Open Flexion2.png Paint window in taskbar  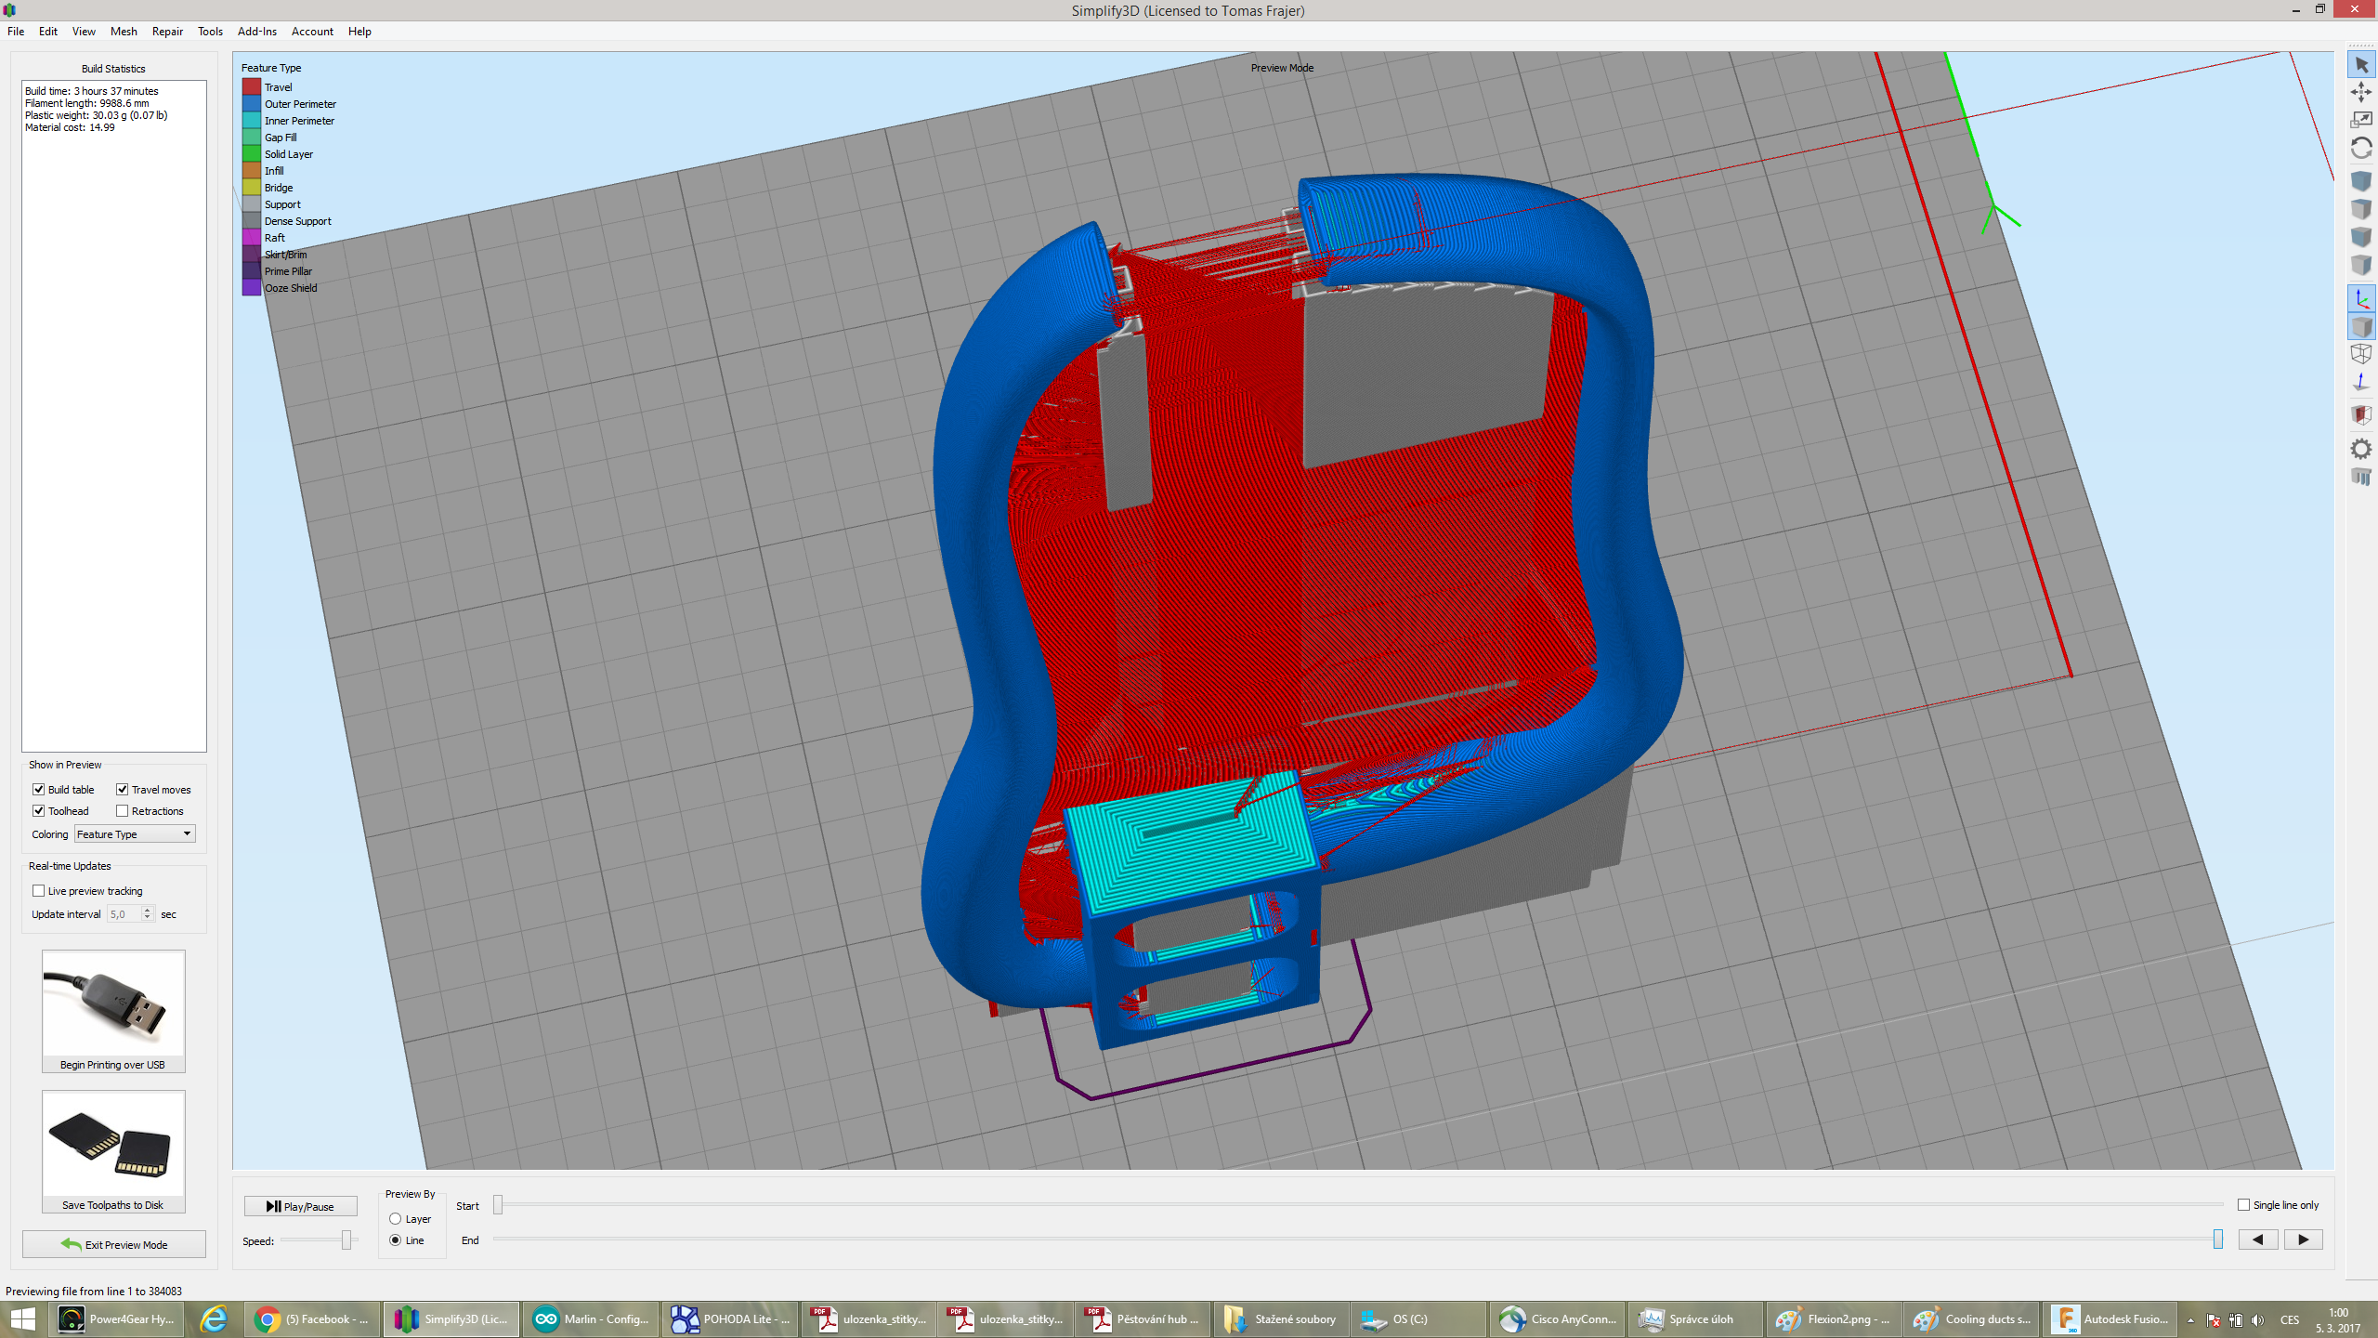[1835, 1319]
